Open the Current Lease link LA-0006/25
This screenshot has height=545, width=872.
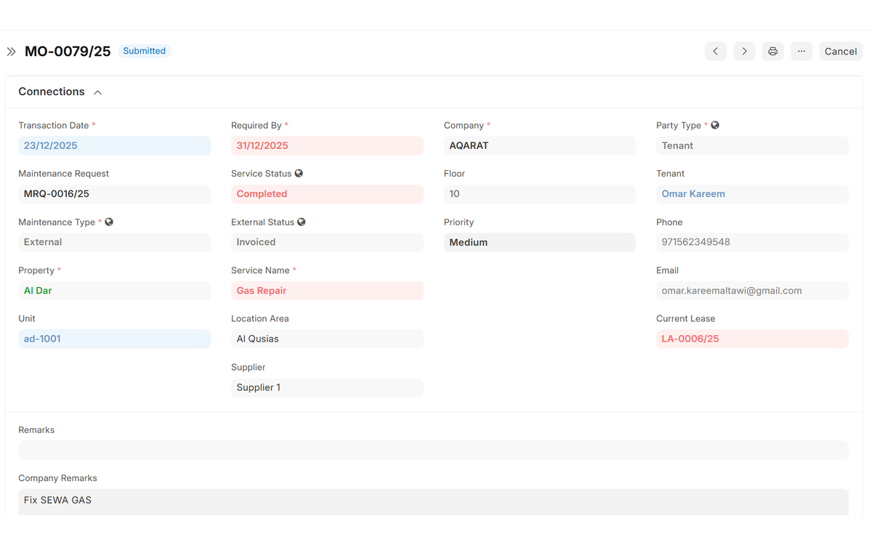click(x=690, y=339)
